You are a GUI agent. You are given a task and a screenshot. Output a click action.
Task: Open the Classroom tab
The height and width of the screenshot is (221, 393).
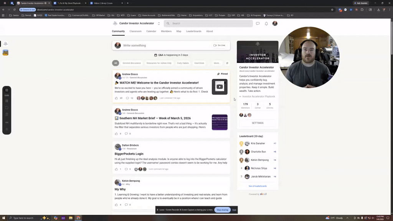pyautogui.click(x=135, y=31)
